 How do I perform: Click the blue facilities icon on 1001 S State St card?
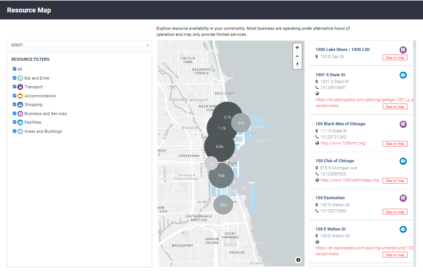point(403,75)
